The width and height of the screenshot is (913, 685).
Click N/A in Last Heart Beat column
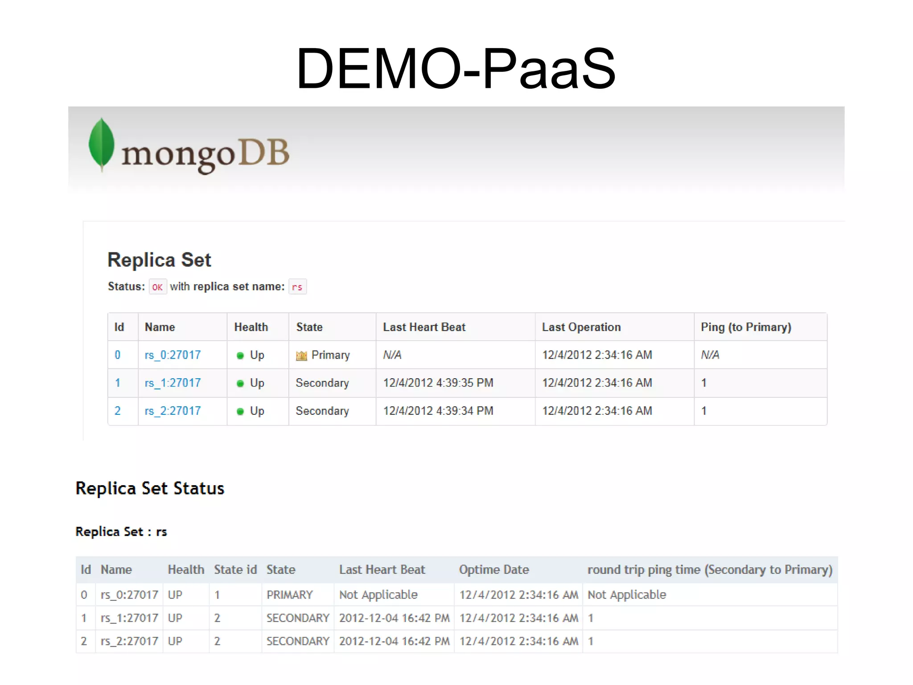tap(392, 355)
